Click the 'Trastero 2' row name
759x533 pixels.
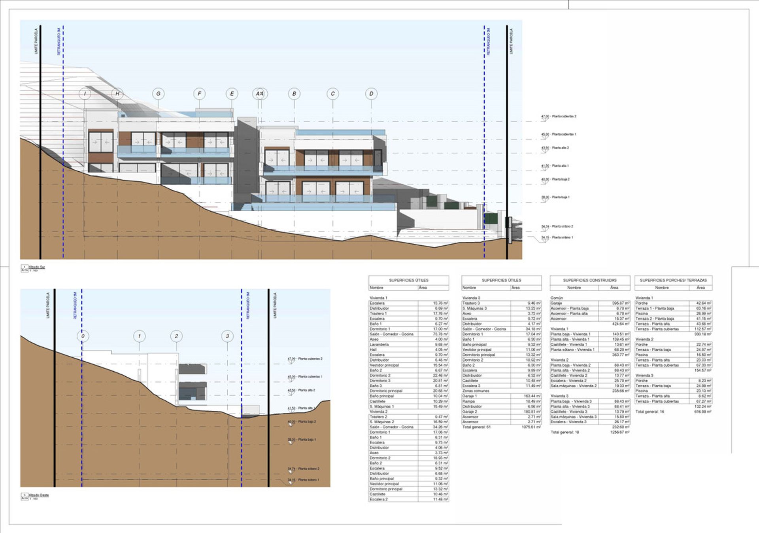(x=378, y=417)
